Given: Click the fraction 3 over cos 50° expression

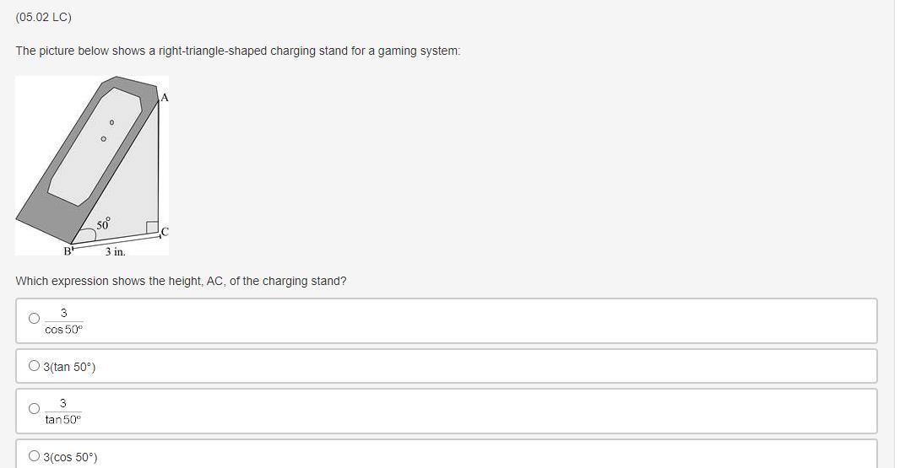Looking at the screenshot, I should [x=63, y=321].
